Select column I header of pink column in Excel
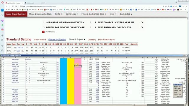 (78, 57)
